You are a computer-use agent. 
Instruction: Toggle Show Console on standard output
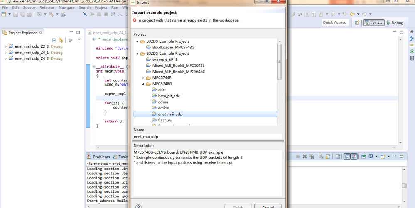point(347,157)
